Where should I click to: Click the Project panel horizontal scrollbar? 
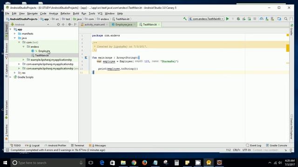(x=39, y=141)
